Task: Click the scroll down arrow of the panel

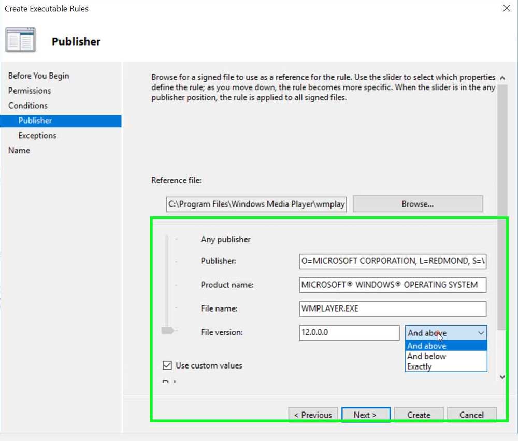Action: [502, 377]
